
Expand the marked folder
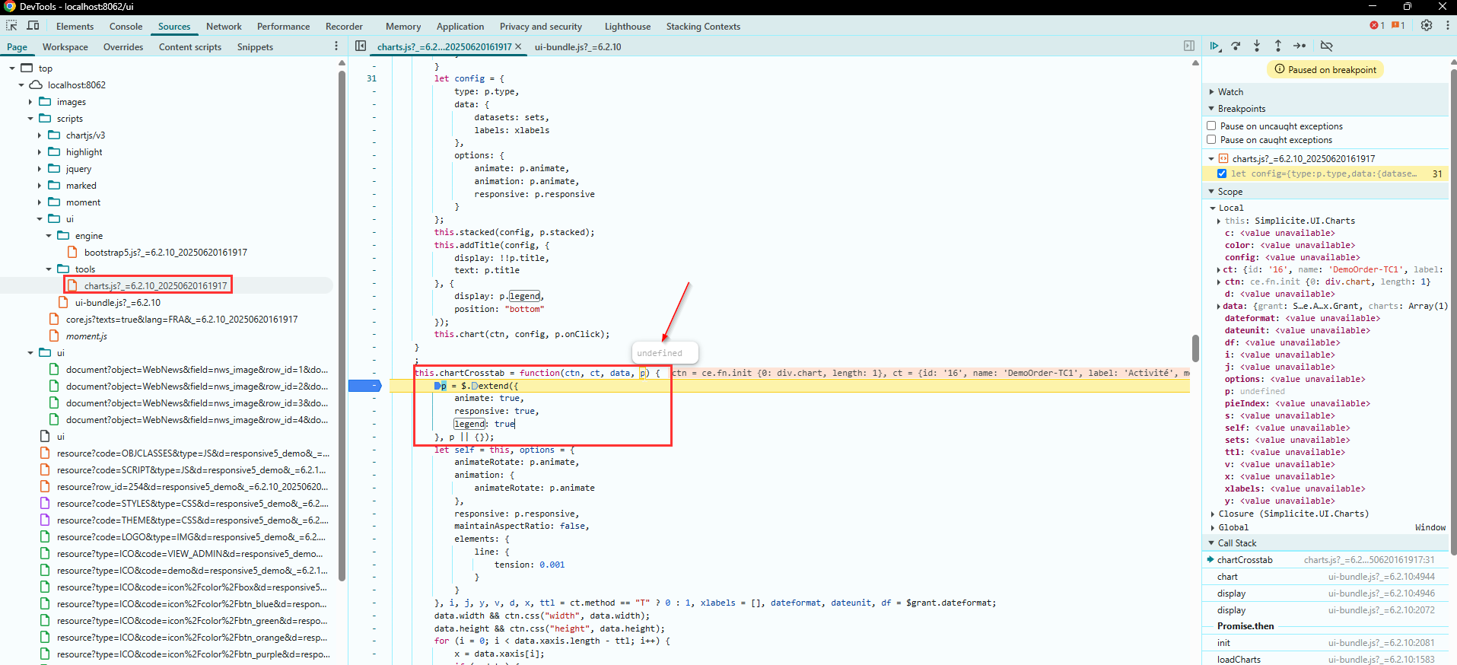click(40, 185)
